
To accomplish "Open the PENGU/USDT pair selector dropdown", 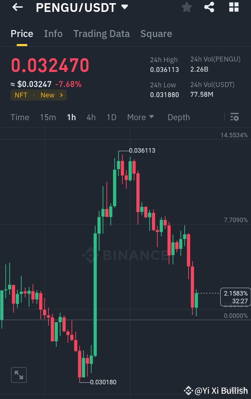I will point(124,7).
